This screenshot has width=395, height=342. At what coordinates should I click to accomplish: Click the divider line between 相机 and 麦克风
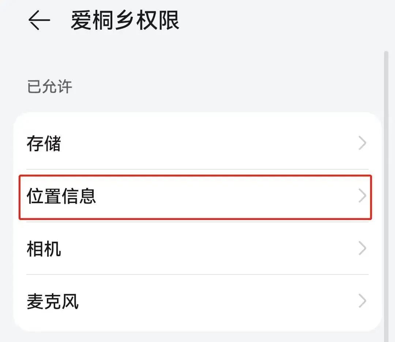pos(197,275)
